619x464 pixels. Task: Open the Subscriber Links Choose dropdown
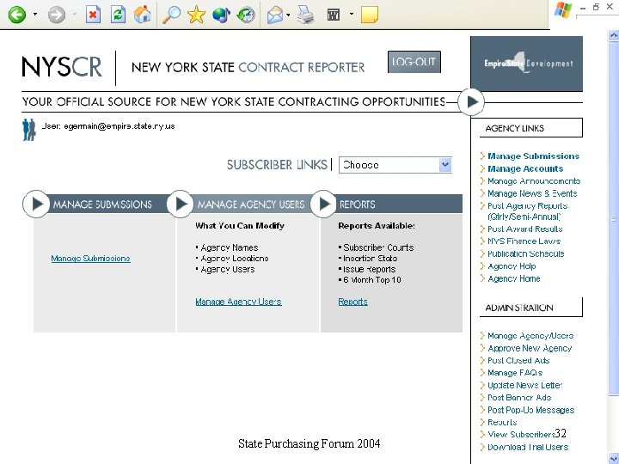(395, 165)
